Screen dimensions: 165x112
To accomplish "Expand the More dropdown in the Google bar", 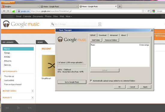I will [x=69, y=17].
